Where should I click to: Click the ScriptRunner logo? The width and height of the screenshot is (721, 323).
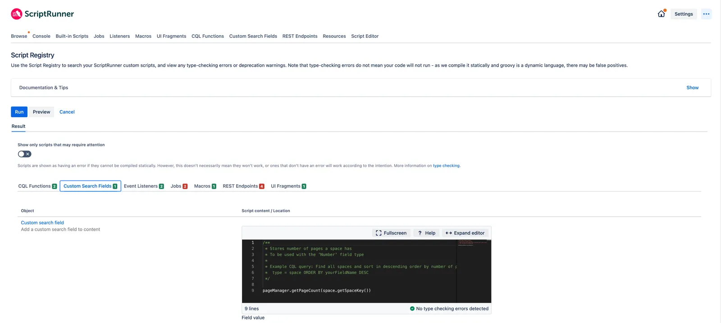42,14
